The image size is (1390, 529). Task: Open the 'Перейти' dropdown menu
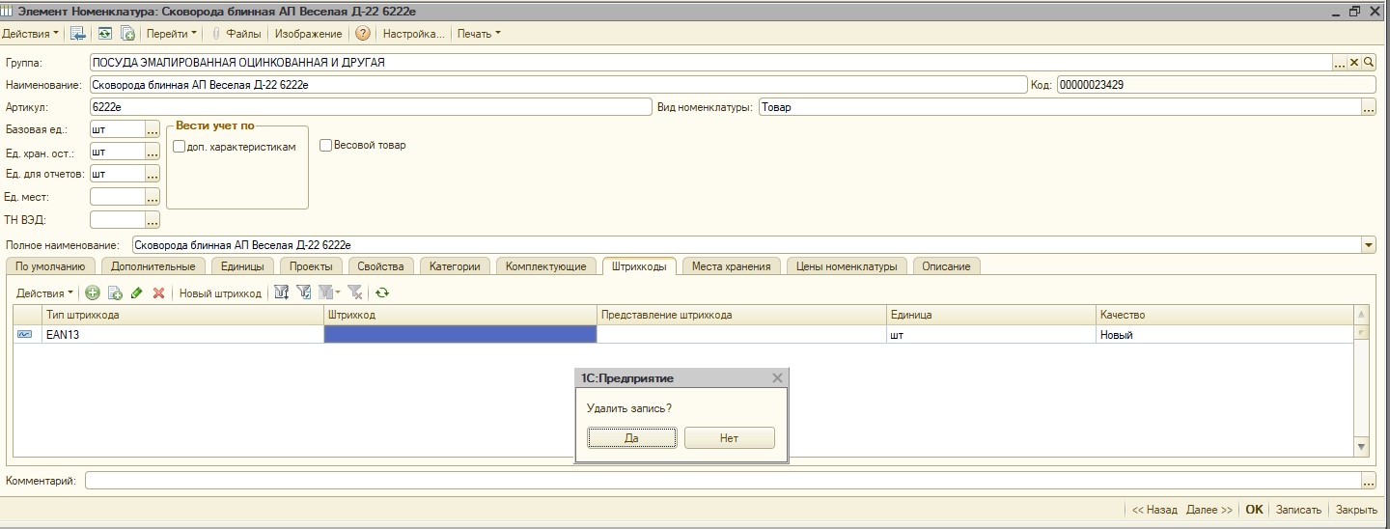pos(172,34)
